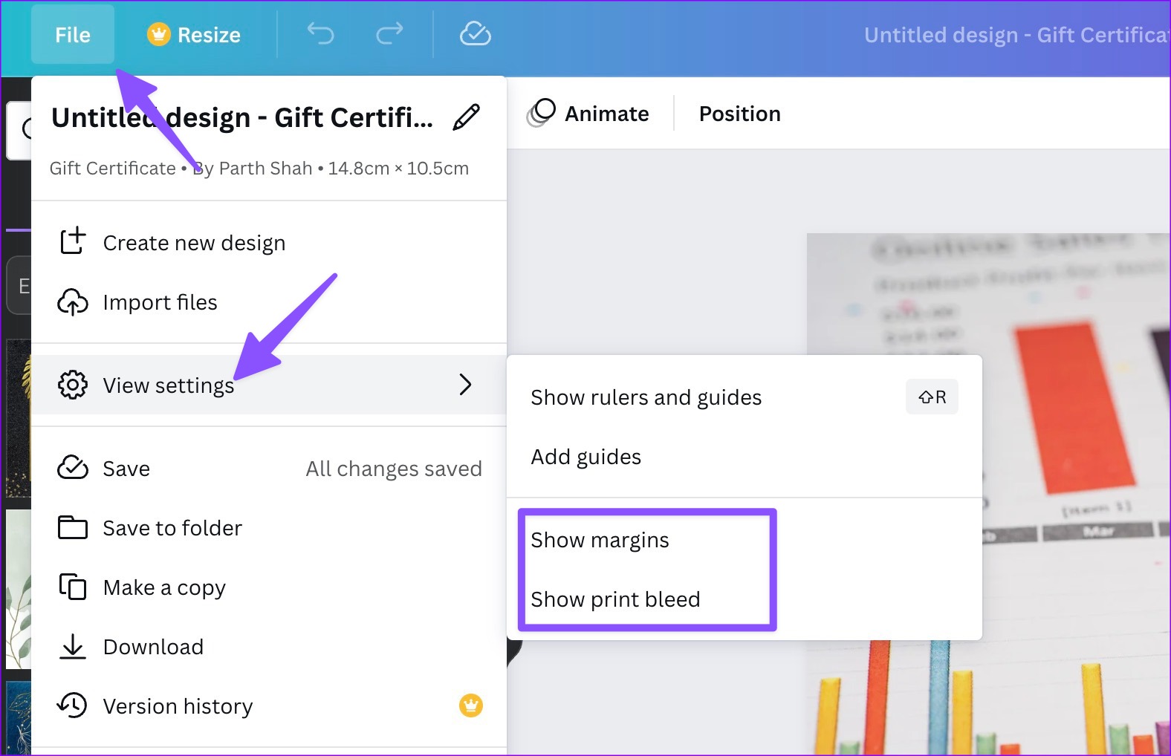The image size is (1171, 756).
Task: Click the pencil icon to rename design
Action: 467,117
